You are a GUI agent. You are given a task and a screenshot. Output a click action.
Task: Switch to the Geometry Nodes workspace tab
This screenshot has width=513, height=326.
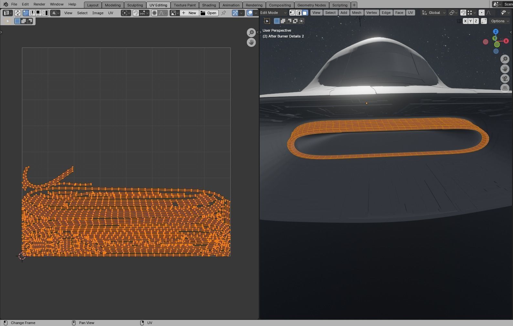pos(311,5)
